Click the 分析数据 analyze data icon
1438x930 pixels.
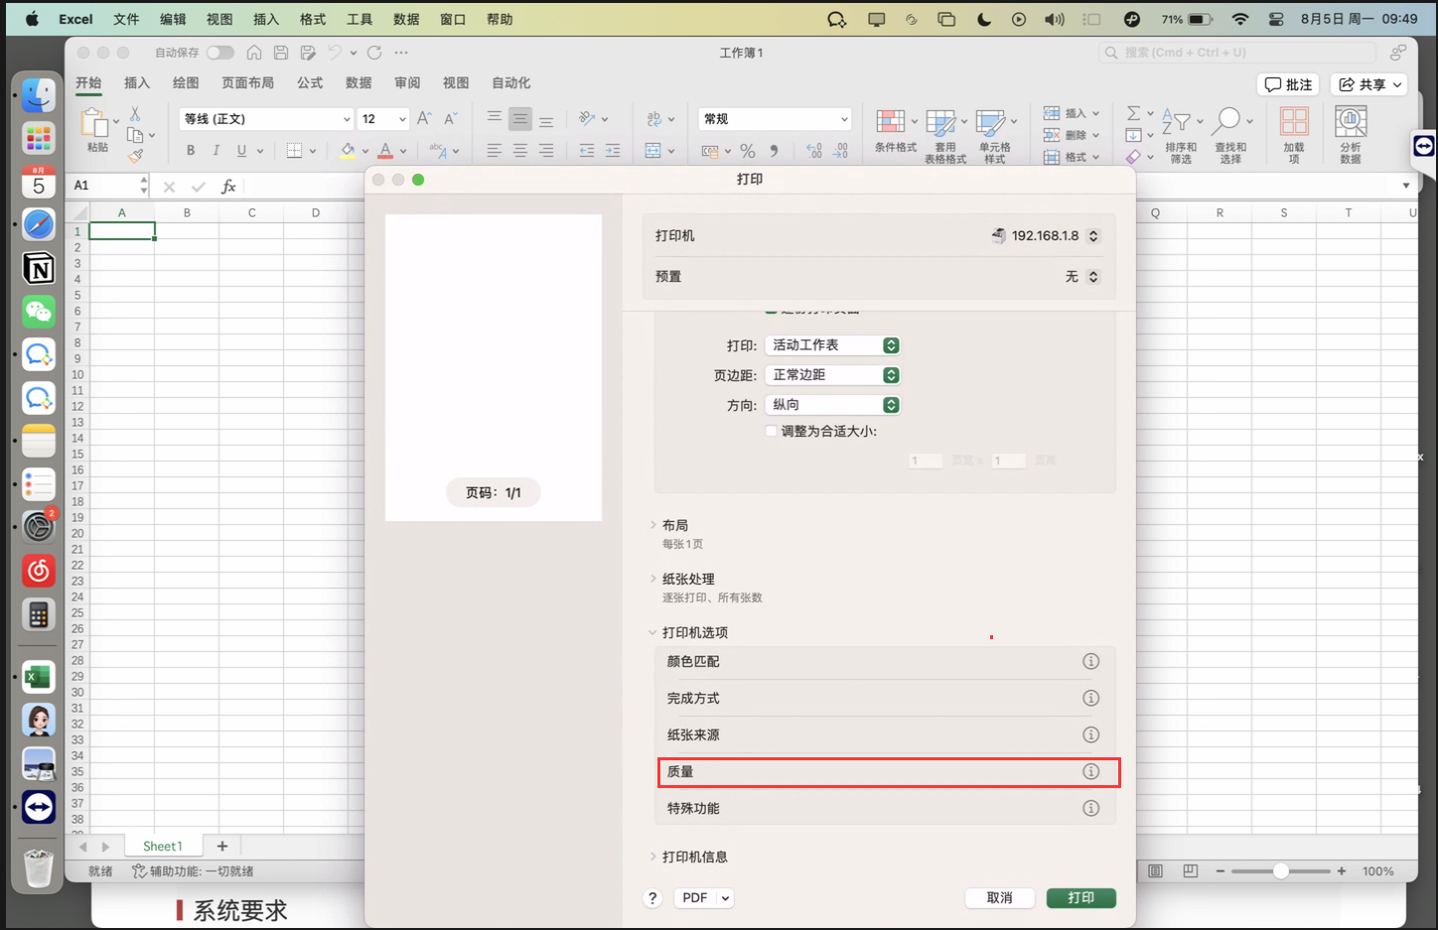point(1350,122)
